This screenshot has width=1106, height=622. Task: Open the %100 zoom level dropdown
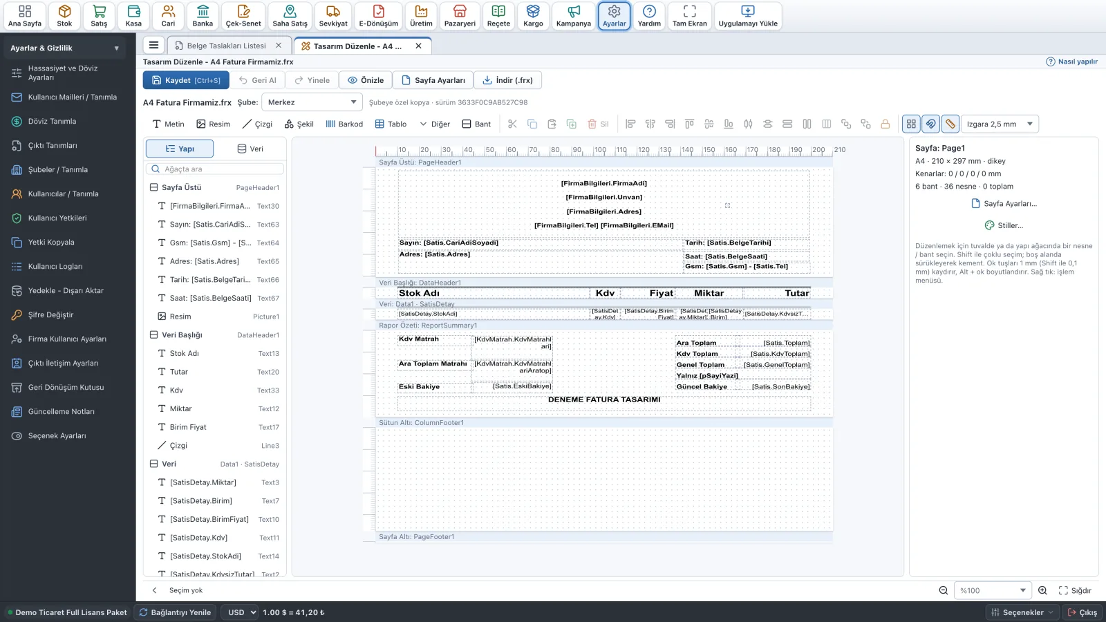[x=992, y=590]
